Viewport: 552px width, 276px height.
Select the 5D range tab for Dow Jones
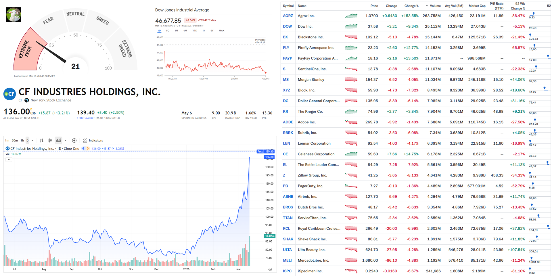click(168, 30)
